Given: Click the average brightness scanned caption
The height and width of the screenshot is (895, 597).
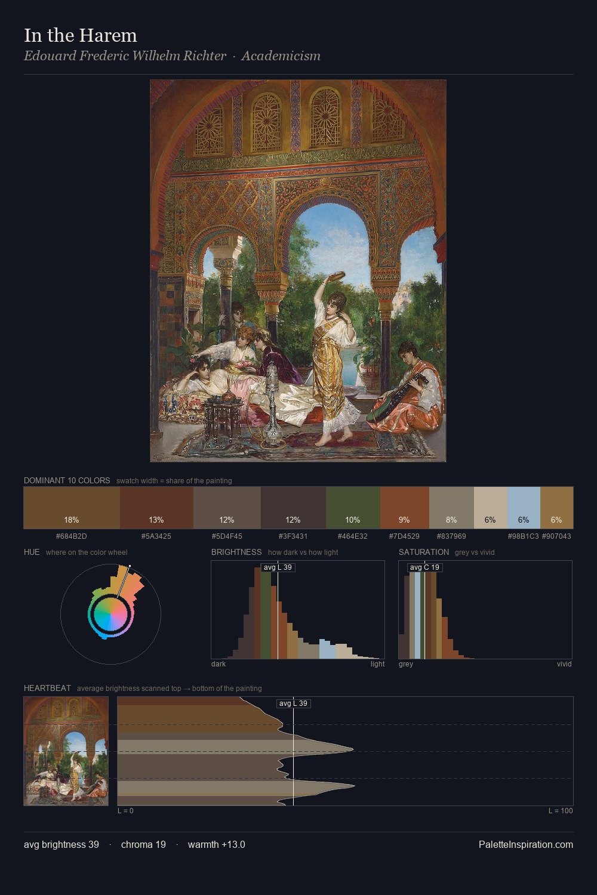Looking at the screenshot, I should click(170, 688).
